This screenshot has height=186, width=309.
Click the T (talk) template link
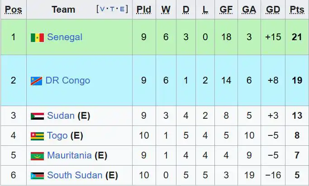click(x=112, y=9)
